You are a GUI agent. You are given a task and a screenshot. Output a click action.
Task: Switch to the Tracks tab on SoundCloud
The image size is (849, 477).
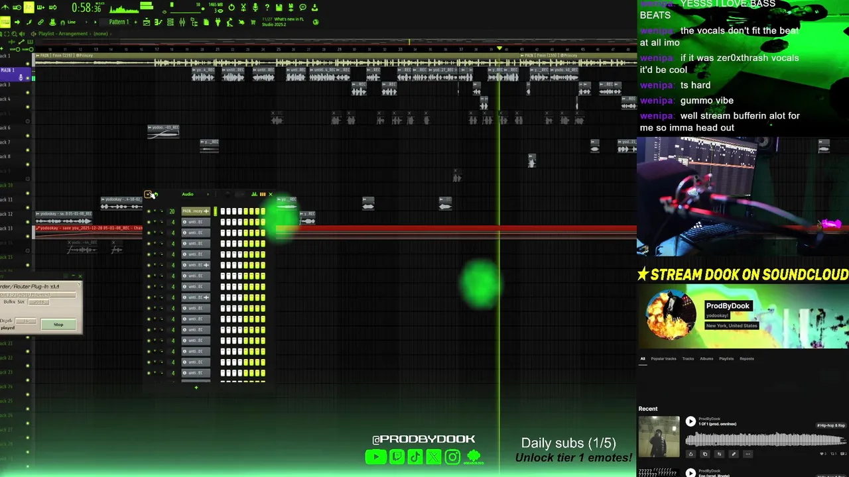[x=688, y=358]
